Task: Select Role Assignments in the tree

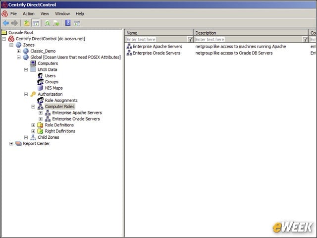Action: pos(61,100)
